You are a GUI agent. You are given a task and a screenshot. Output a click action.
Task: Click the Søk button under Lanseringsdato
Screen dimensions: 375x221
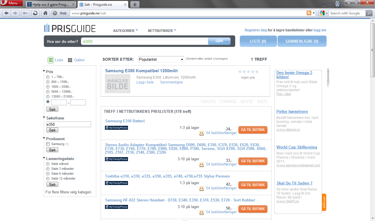52,184
